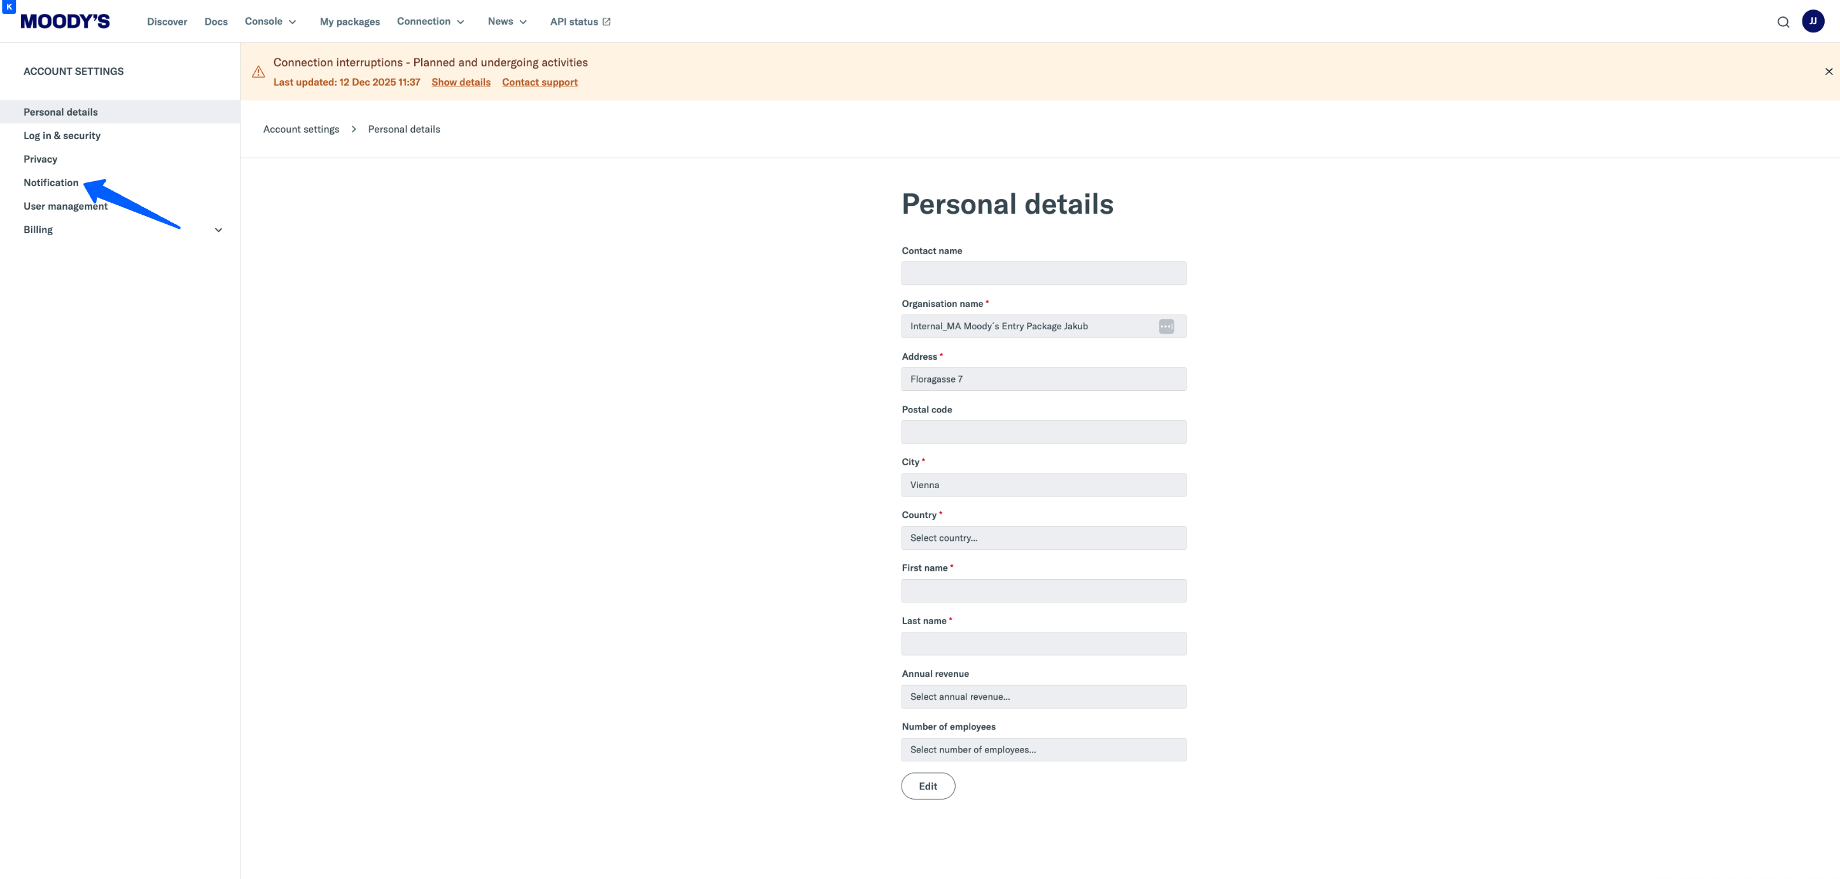Click the Show details link

click(x=461, y=82)
